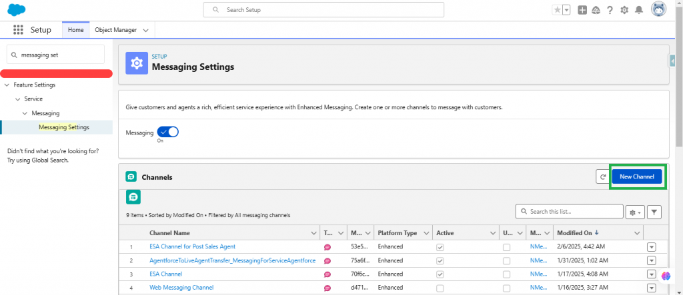The width and height of the screenshot is (683, 295).
Task: Toggle the Messaging switch off
Action: (167, 133)
